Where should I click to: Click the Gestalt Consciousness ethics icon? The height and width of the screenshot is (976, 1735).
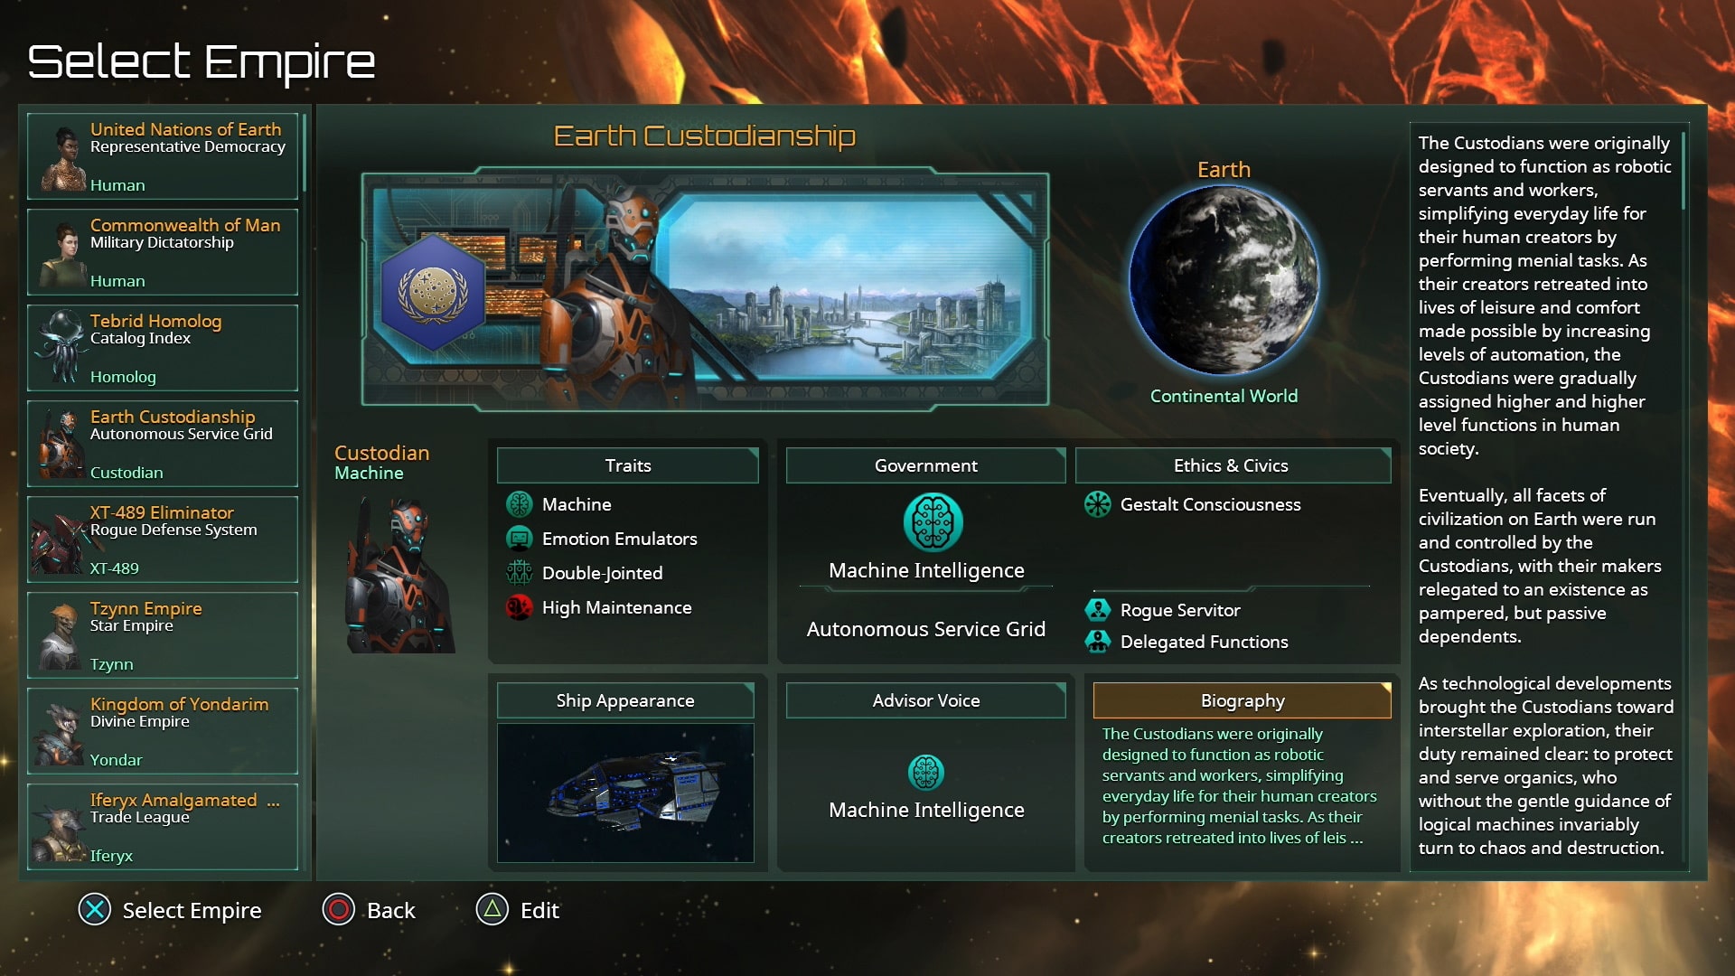(1098, 502)
